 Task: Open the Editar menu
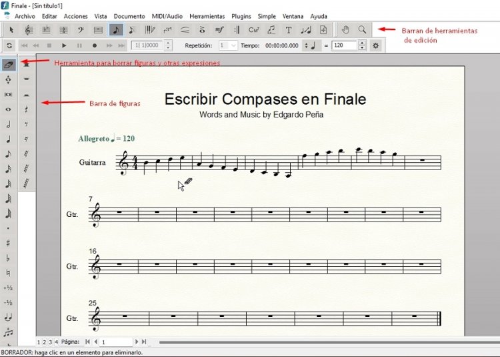pyautogui.click(x=49, y=16)
